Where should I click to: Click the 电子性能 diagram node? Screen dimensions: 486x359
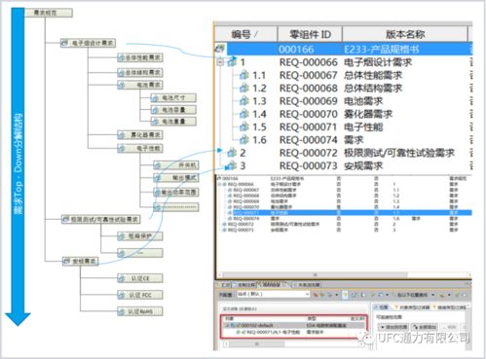pyautogui.click(x=140, y=148)
